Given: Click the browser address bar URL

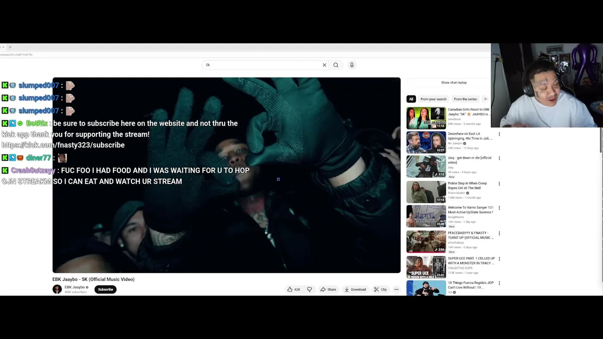Looking at the screenshot, I should (16, 55).
